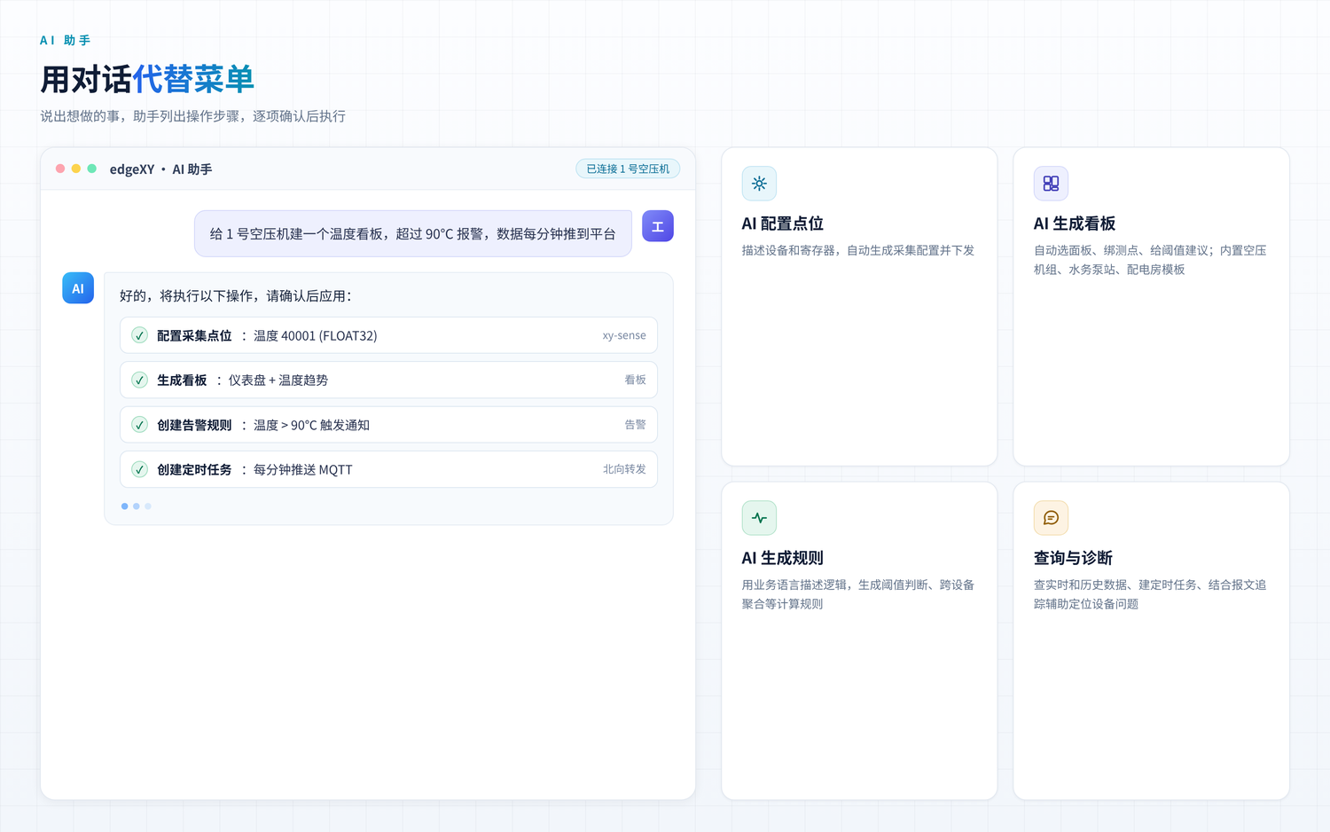Click the description starting 查实时和历史数据
This screenshot has width=1330, height=832.
[1150, 594]
